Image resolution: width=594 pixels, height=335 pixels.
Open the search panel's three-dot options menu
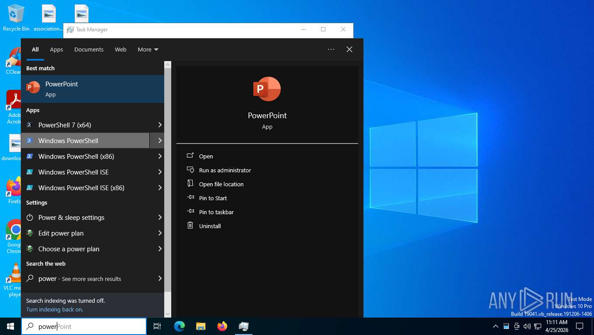pyautogui.click(x=331, y=49)
